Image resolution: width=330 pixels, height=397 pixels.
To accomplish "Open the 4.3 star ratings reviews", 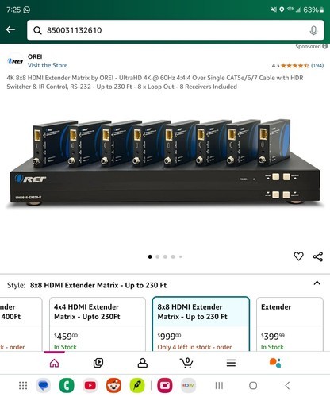I will [x=297, y=65].
